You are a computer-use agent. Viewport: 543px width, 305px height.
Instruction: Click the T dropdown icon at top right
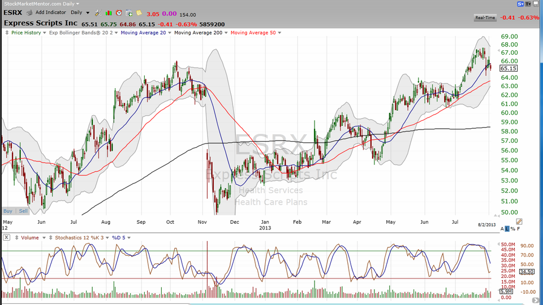click(528, 4)
